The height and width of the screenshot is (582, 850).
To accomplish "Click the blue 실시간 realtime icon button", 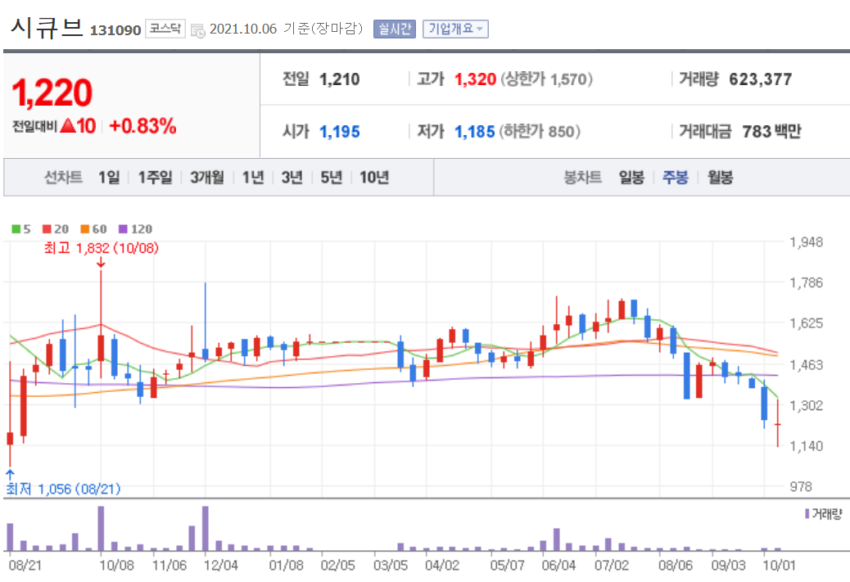I will pos(394,29).
